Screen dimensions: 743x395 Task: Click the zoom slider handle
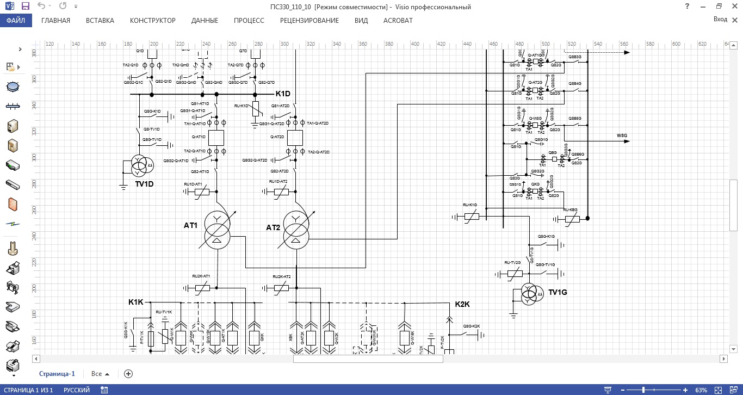(x=643, y=390)
